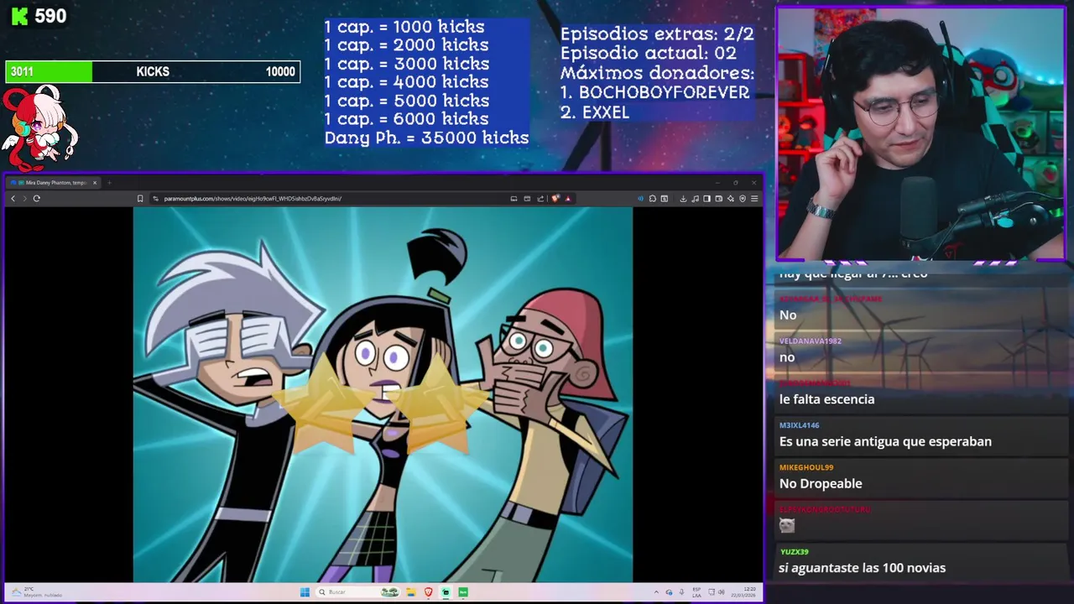
Task: Open the Windows Start menu
Action: click(x=305, y=592)
